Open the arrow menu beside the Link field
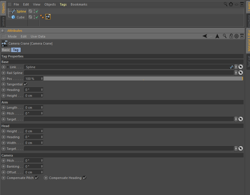 coord(236,67)
